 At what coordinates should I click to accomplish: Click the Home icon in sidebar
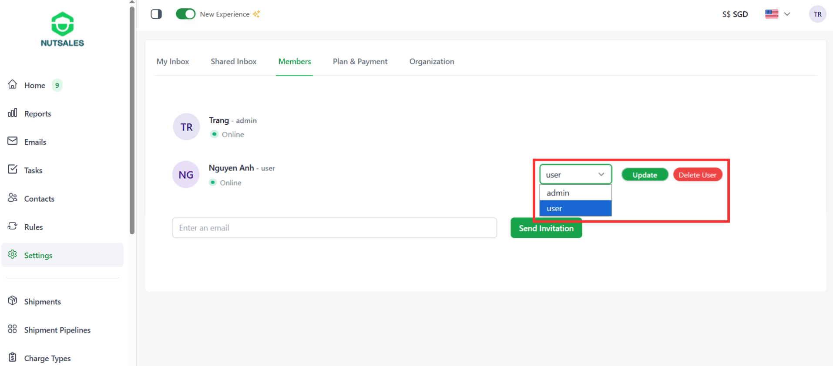tap(13, 85)
